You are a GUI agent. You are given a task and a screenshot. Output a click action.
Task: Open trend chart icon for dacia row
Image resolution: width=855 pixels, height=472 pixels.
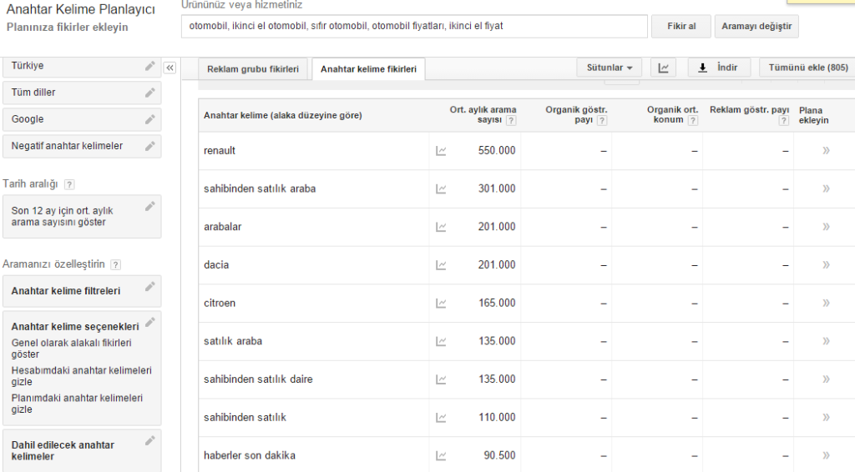[x=441, y=265]
